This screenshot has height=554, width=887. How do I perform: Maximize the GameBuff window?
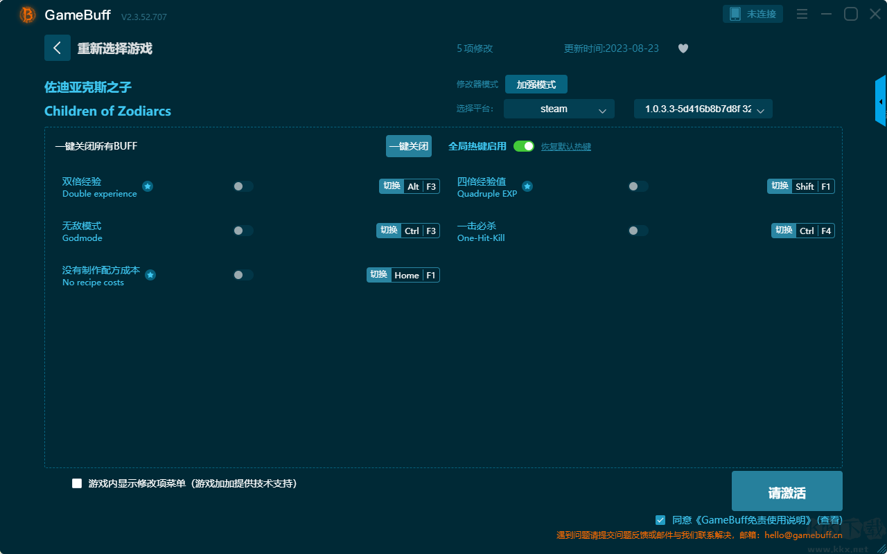pyautogui.click(x=851, y=14)
